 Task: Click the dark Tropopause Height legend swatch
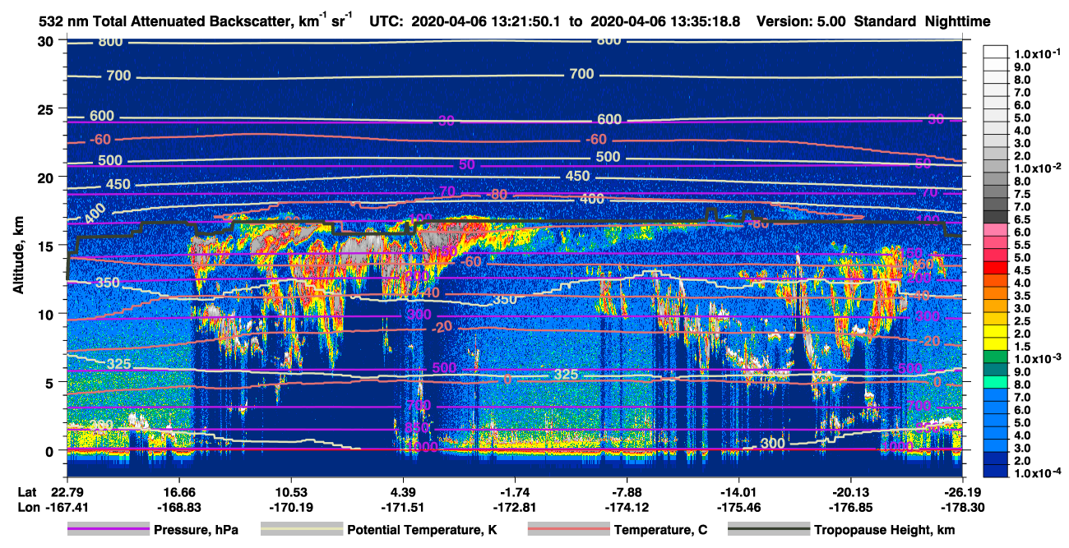click(x=769, y=530)
